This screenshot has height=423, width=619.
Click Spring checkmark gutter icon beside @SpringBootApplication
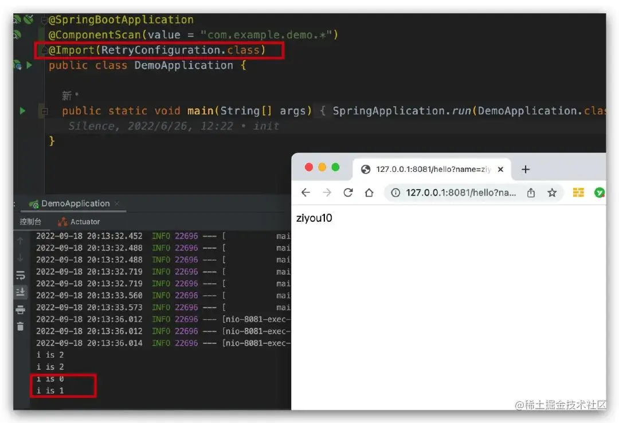coord(29,19)
